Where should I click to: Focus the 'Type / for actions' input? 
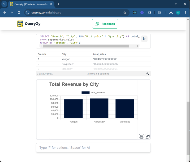[x=93, y=148]
